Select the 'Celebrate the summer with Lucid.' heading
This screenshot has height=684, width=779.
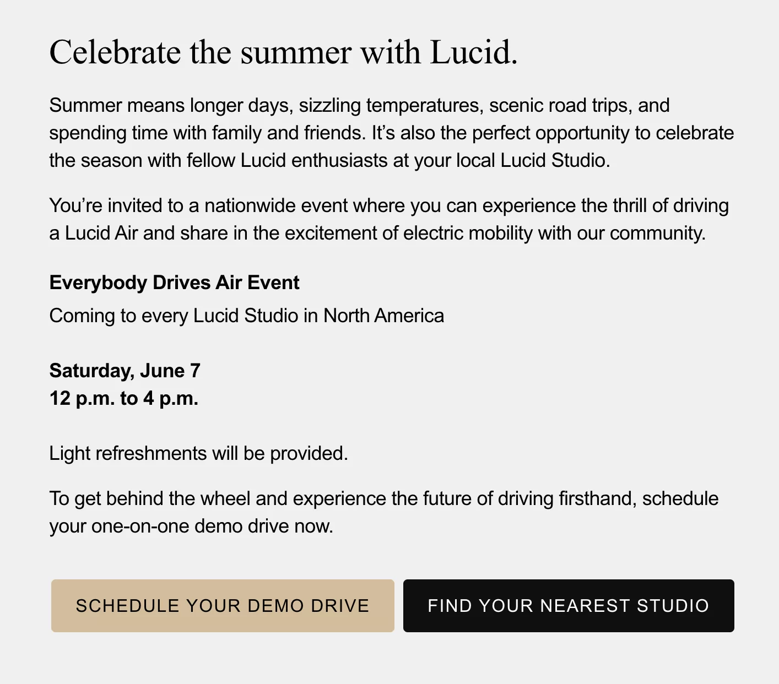click(x=284, y=53)
